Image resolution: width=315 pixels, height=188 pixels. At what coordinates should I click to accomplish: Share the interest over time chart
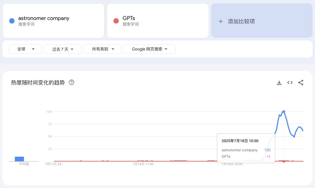(301, 83)
